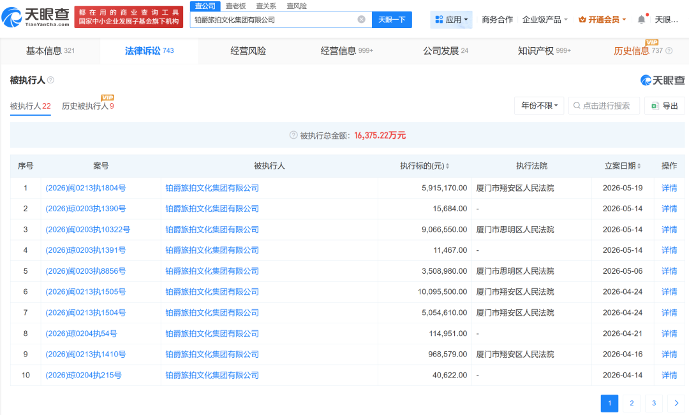The height and width of the screenshot is (415, 689).
Task: Click the help icon beside 被执行总金额
Action: [x=293, y=135]
